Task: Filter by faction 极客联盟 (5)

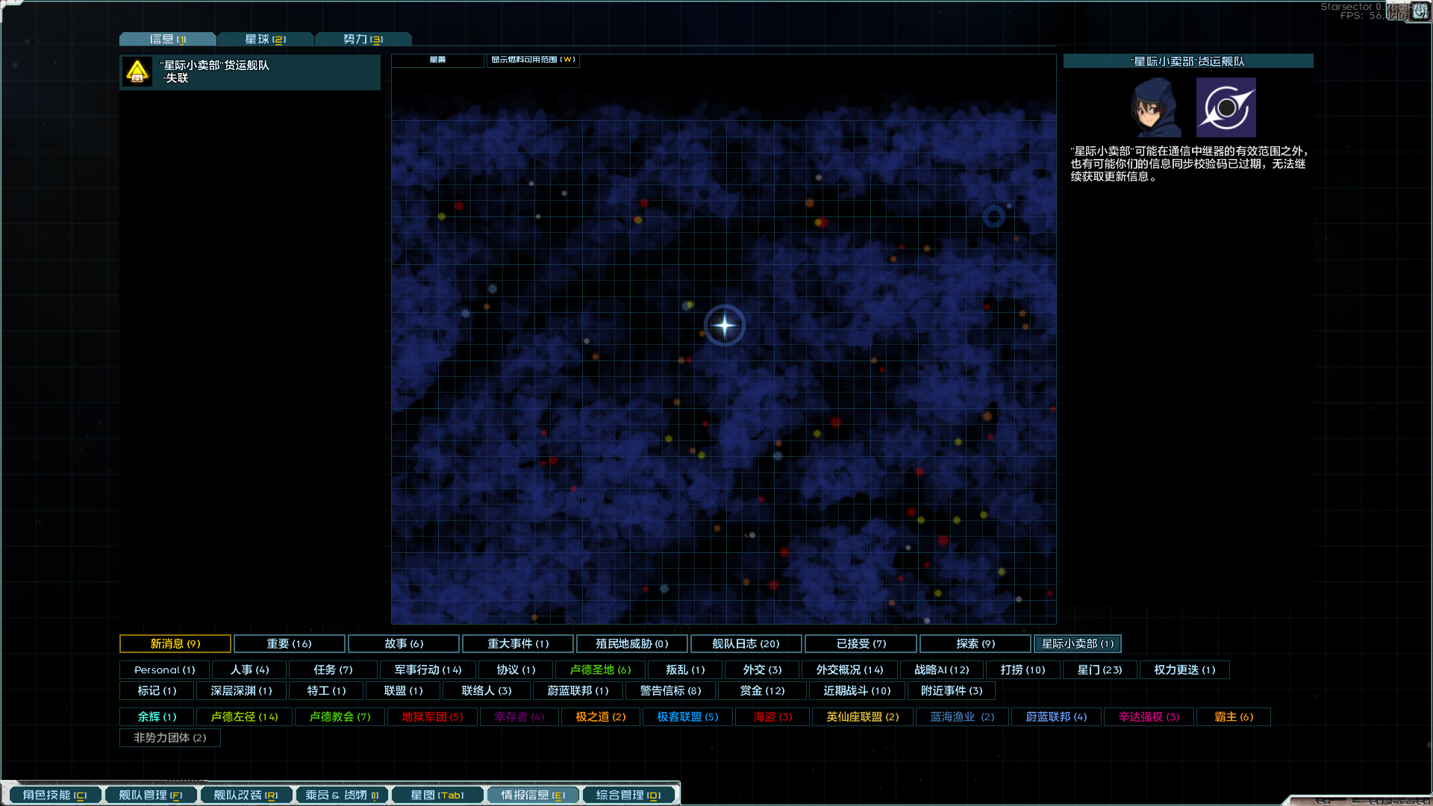Action: 687,716
